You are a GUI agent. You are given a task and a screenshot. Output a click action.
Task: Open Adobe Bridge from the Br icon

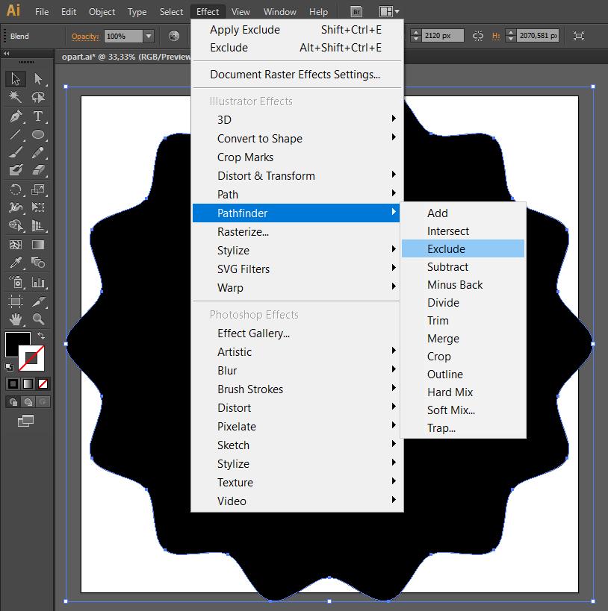[x=356, y=12]
